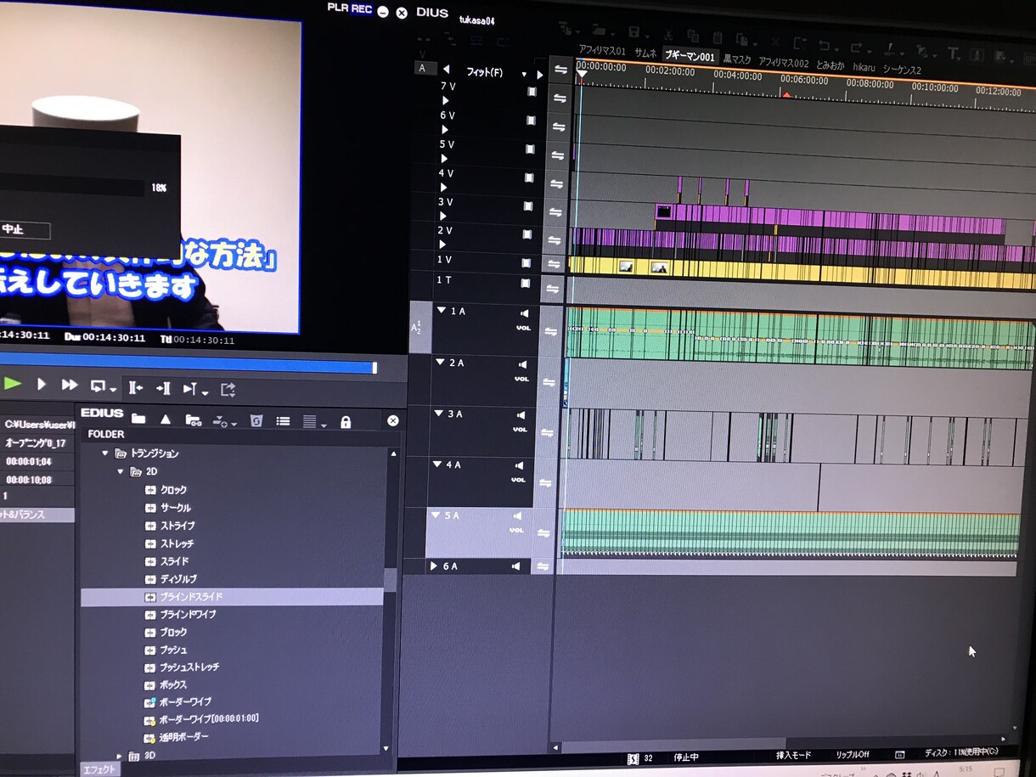Click the エフェクト tab at panel bottom
The width and height of the screenshot is (1036, 777).
[x=99, y=769]
